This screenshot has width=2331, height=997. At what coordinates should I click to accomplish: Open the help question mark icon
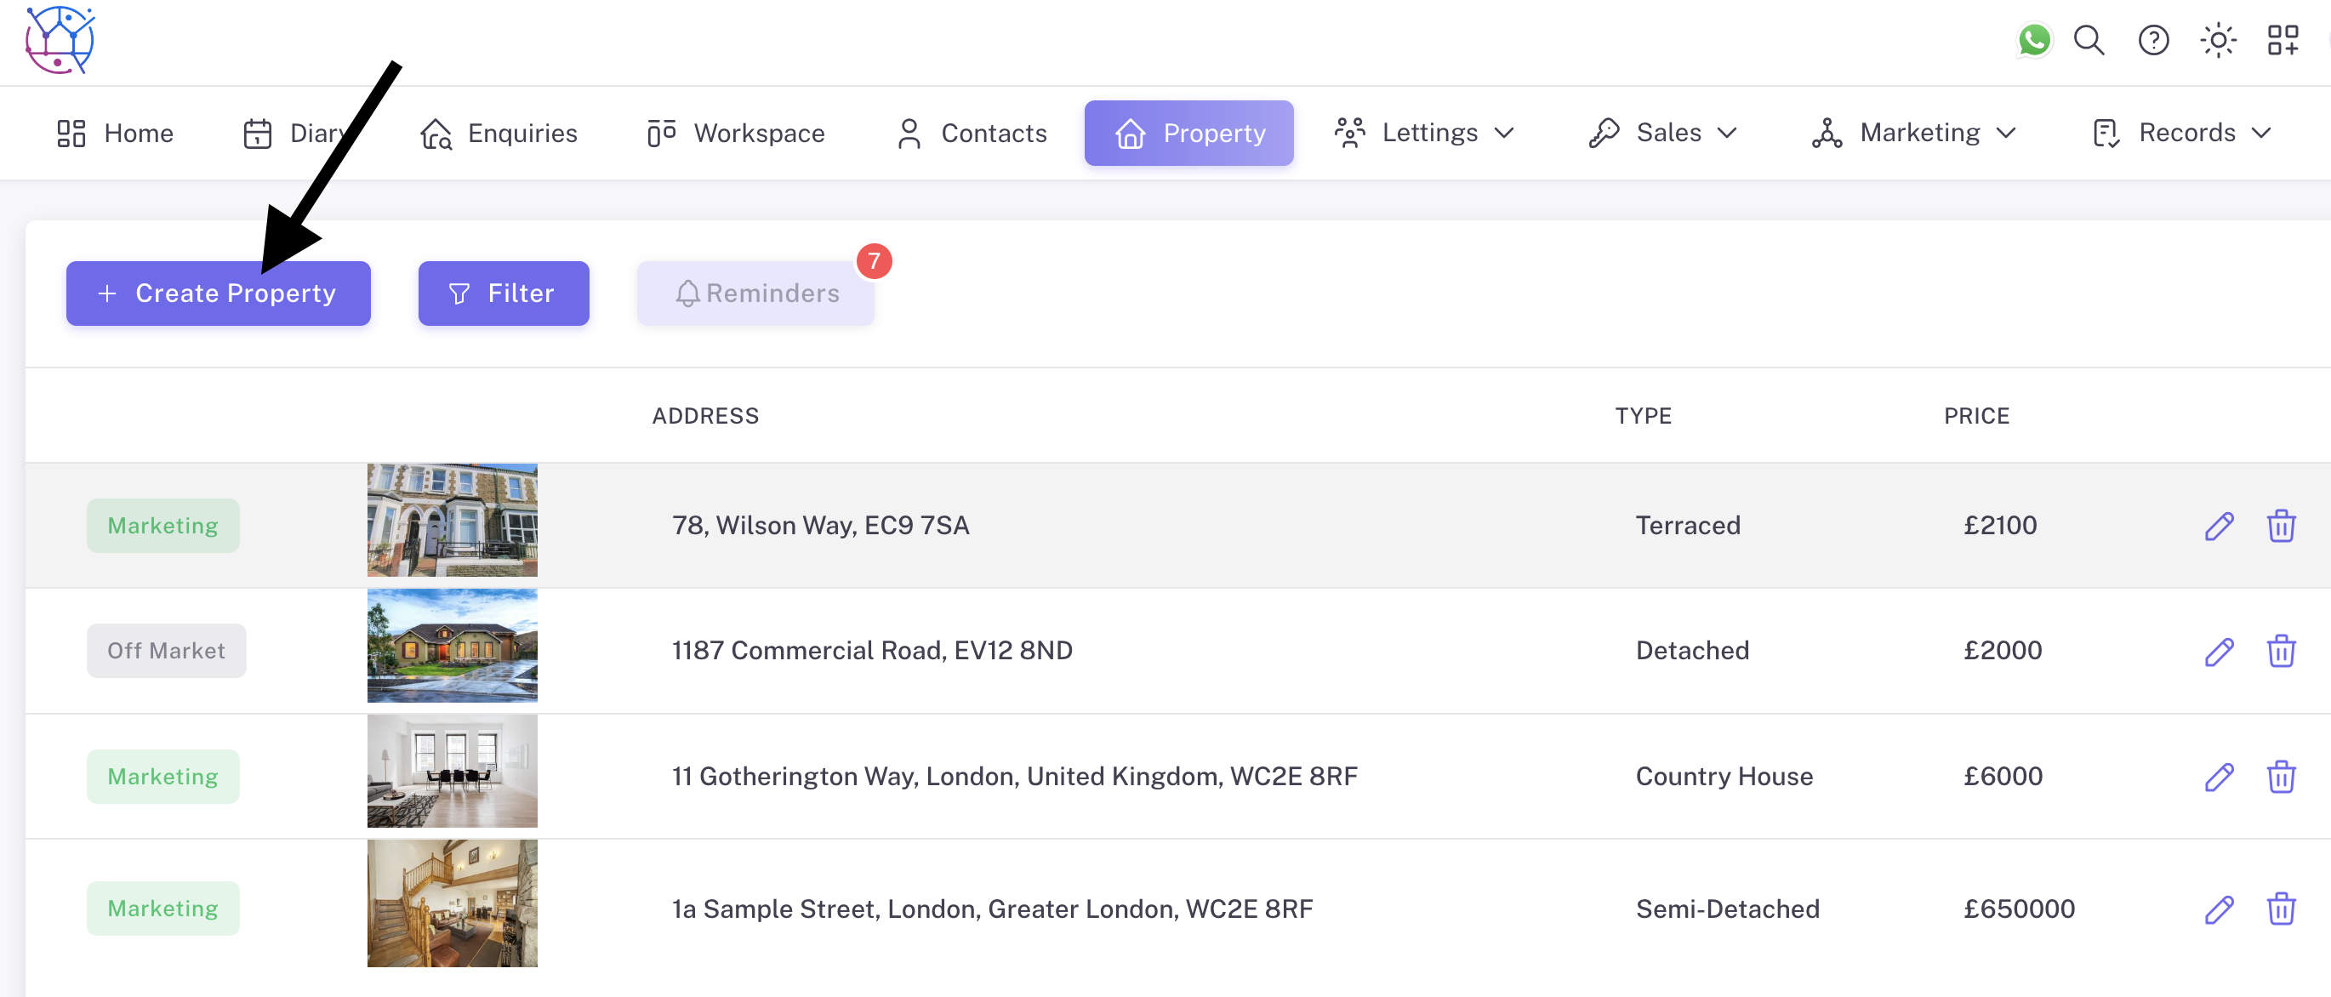[x=2152, y=41]
